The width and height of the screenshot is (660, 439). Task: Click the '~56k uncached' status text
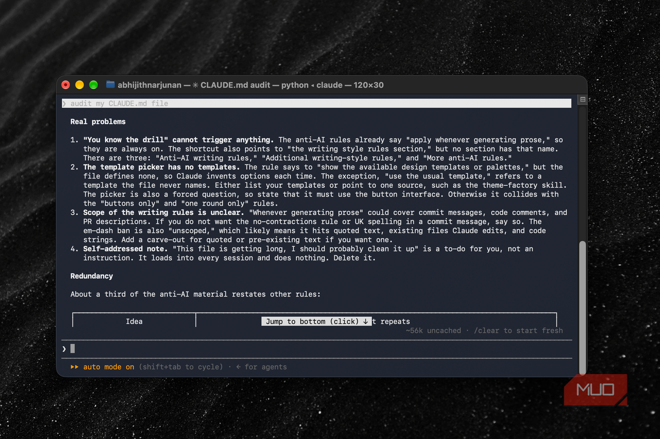pyautogui.click(x=433, y=330)
